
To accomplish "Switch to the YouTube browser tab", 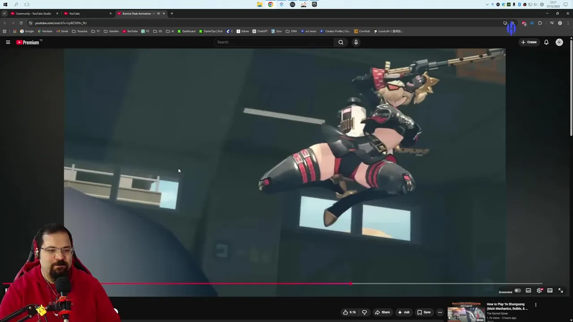I will pyautogui.click(x=87, y=13).
